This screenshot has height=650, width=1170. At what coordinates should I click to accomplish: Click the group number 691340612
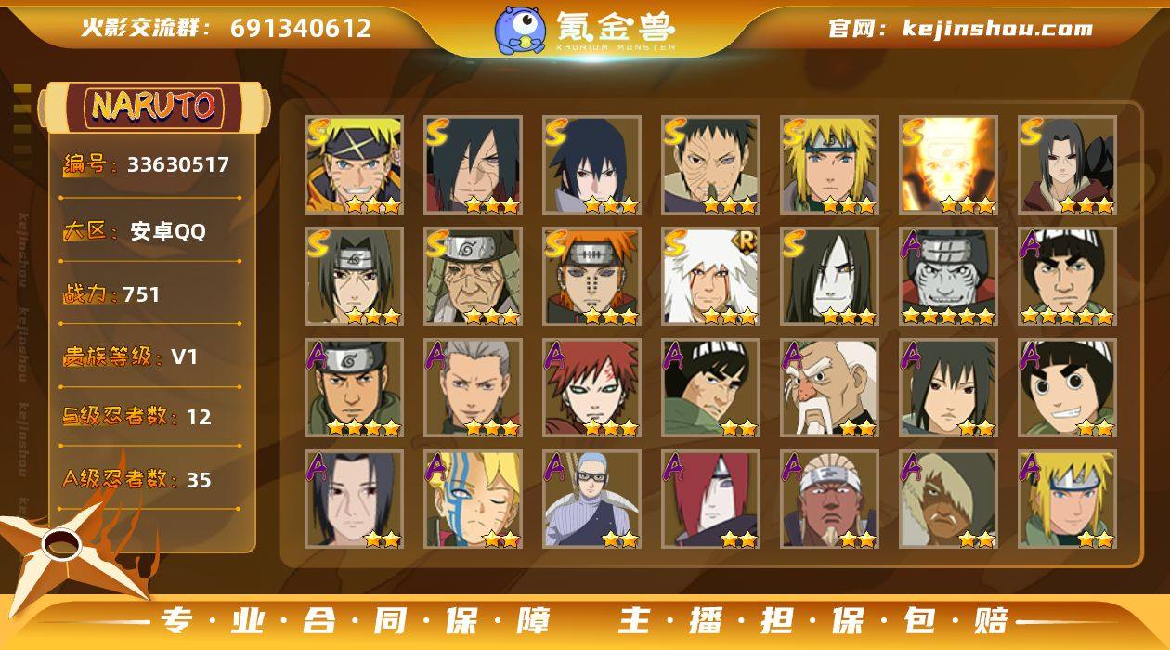tap(301, 28)
